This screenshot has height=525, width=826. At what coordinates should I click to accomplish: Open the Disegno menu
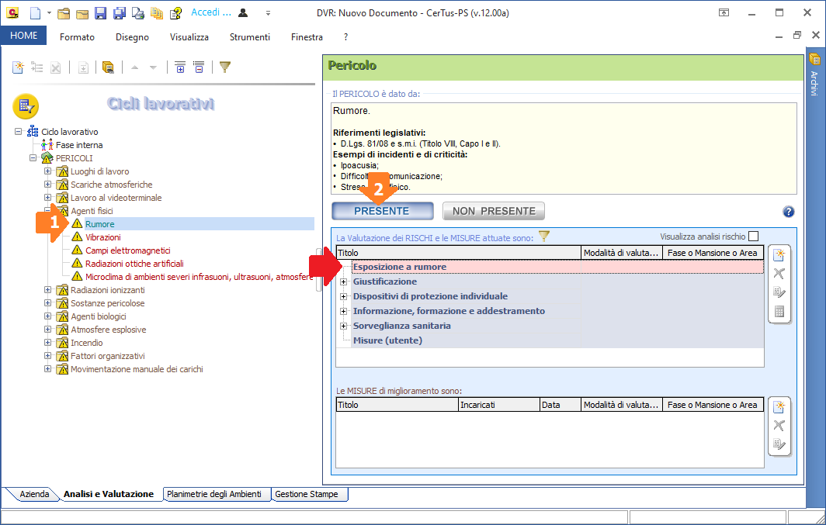tap(132, 36)
